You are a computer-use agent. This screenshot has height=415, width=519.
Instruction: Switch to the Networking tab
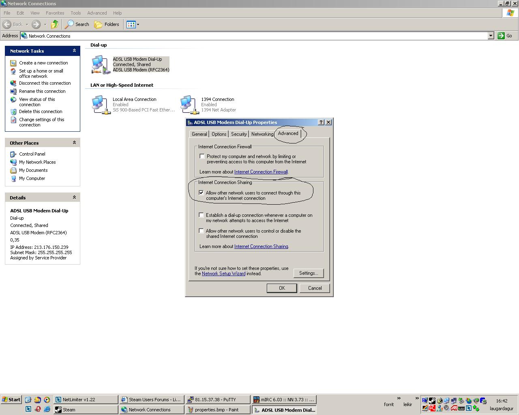click(x=262, y=134)
